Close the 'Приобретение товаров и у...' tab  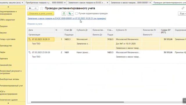pyautogui.click(x=65, y=3)
